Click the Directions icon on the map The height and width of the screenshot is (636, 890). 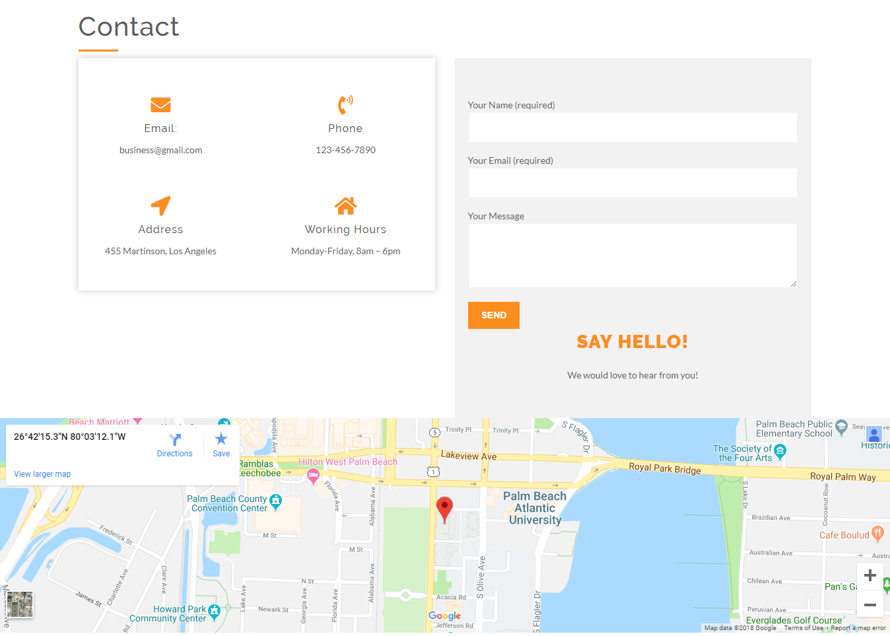(x=175, y=441)
